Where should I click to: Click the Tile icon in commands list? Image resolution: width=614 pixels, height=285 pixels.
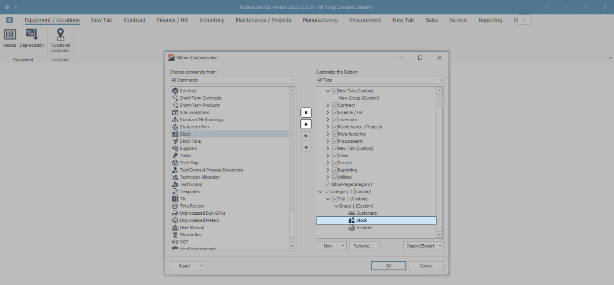point(175,199)
